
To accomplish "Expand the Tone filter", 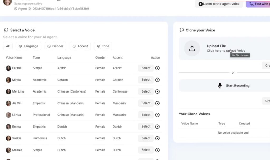I will (x=103, y=46).
